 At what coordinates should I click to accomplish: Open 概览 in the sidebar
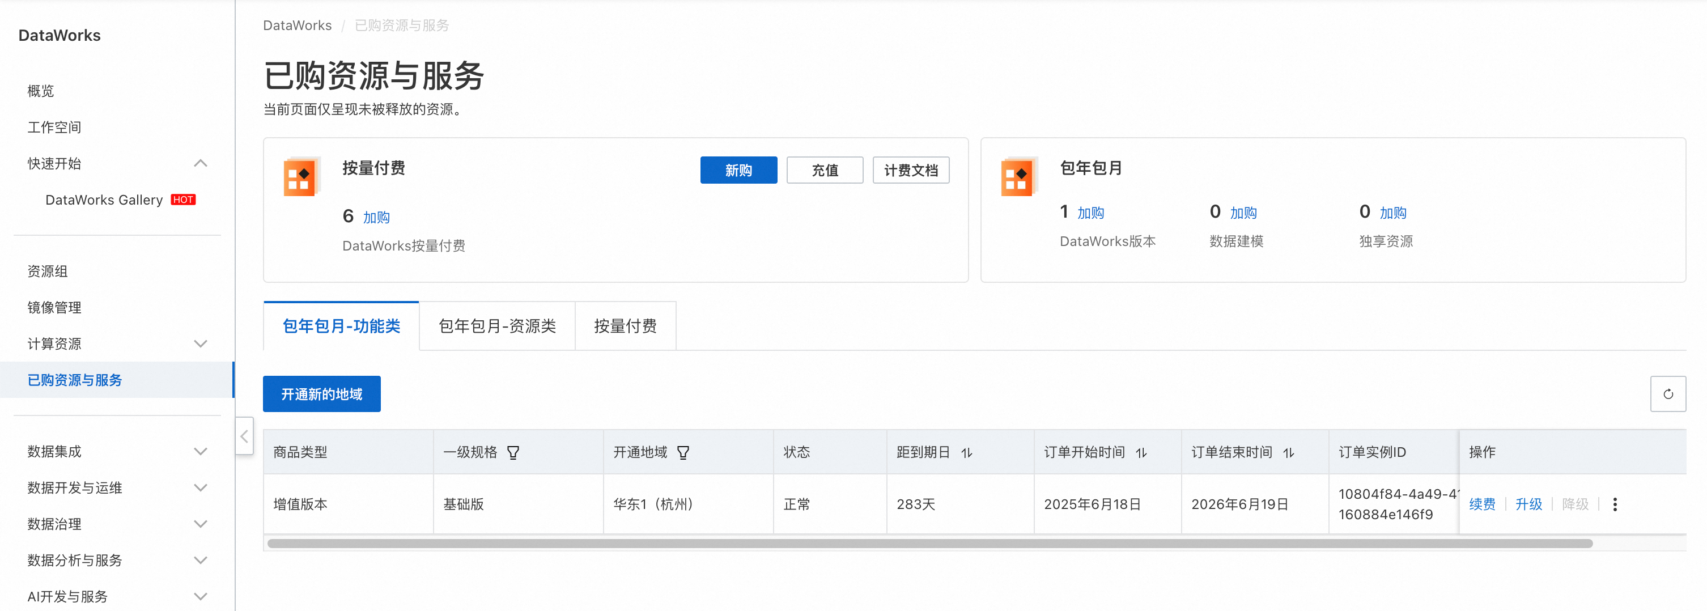pos(40,91)
